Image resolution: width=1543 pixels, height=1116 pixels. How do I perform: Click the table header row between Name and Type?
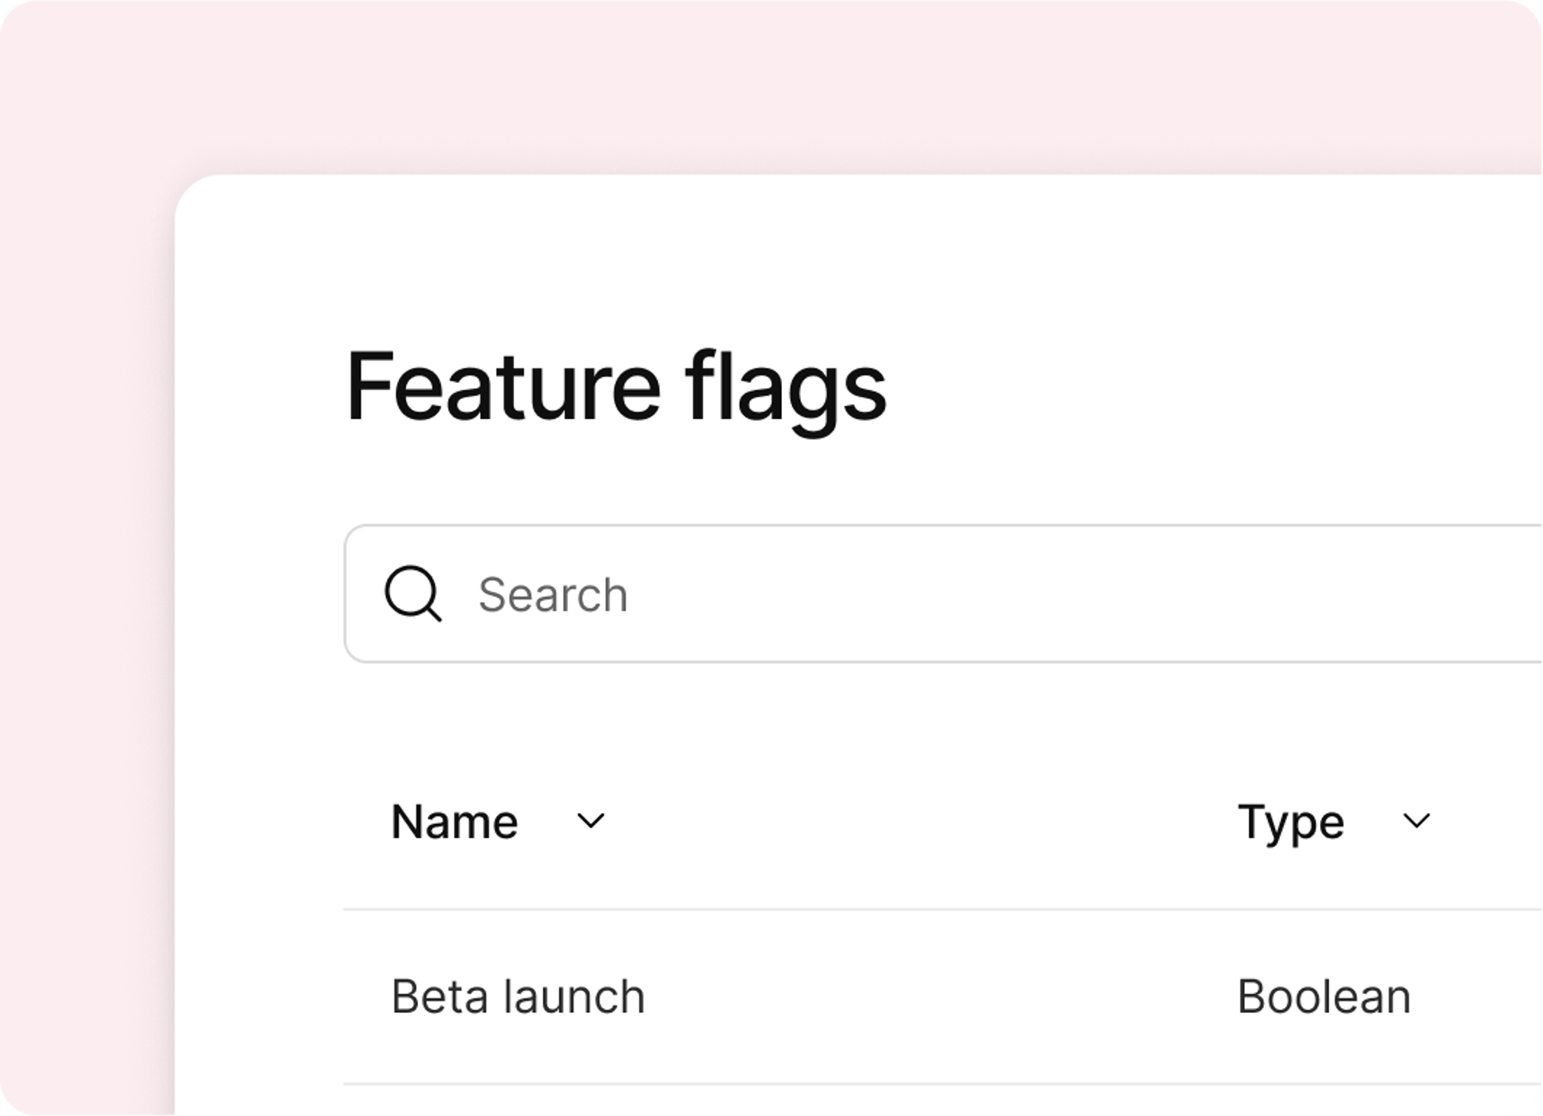click(x=912, y=821)
